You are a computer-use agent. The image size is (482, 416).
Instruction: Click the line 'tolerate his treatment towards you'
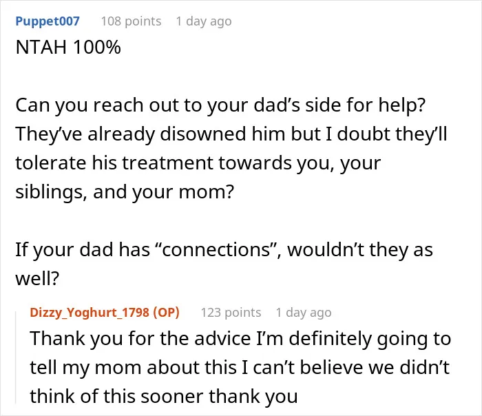pos(198,163)
